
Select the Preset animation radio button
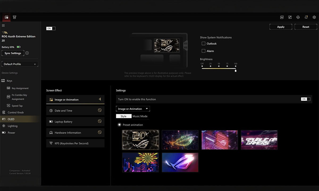(119, 125)
